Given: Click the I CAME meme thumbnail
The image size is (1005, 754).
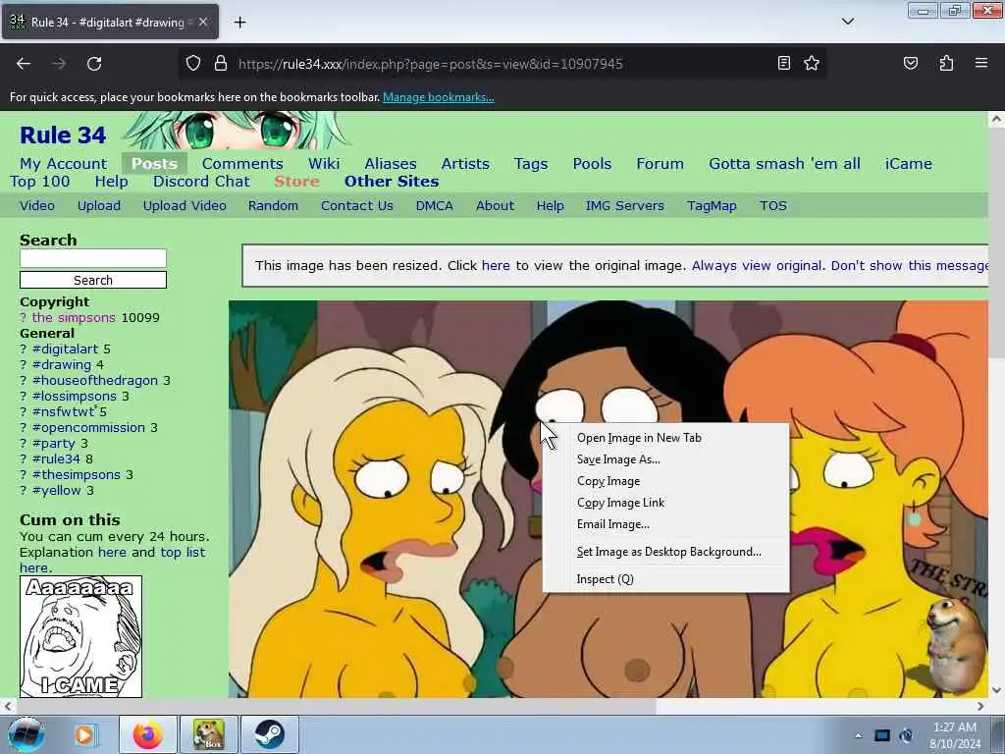Looking at the screenshot, I should 80,636.
